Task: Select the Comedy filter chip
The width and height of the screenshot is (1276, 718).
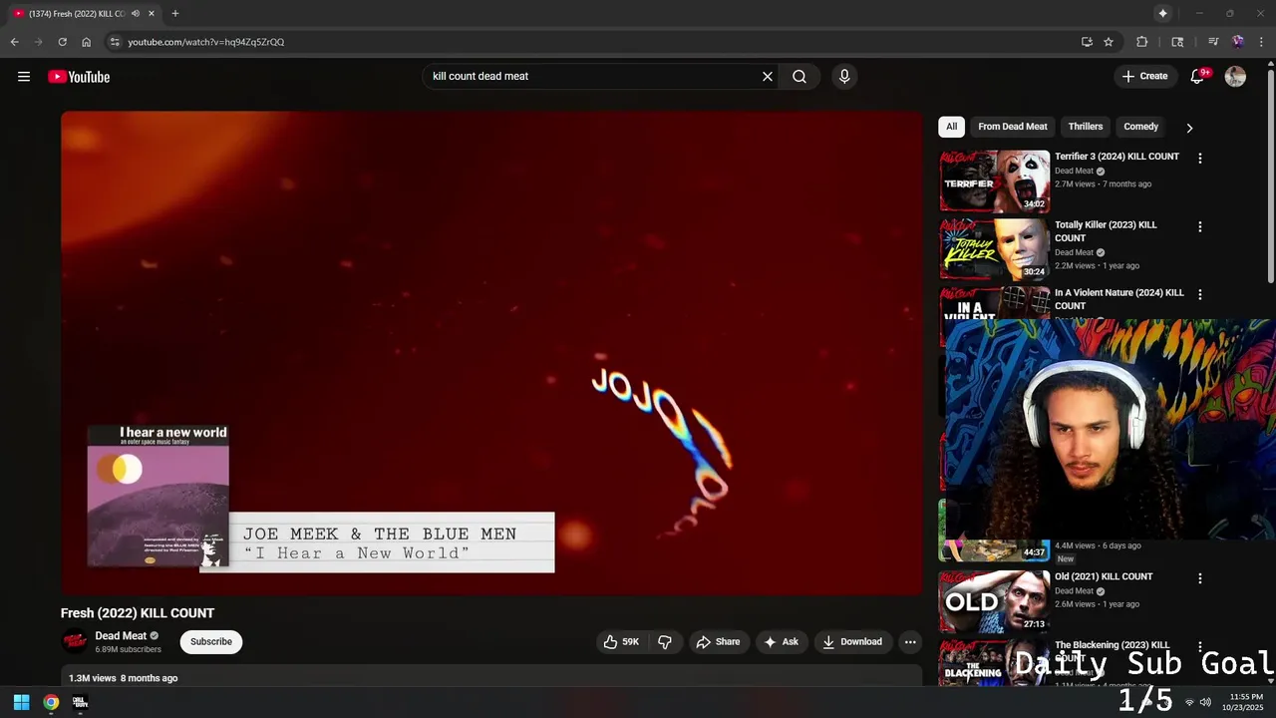Action: tap(1140, 127)
